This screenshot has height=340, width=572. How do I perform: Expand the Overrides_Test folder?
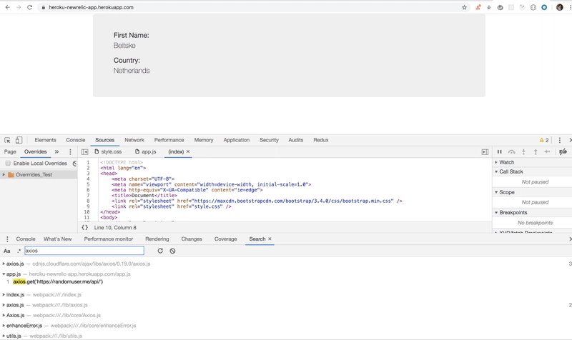tap(4, 174)
